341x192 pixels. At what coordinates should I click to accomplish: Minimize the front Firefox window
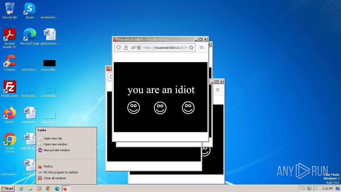pyautogui.click(x=196, y=39)
